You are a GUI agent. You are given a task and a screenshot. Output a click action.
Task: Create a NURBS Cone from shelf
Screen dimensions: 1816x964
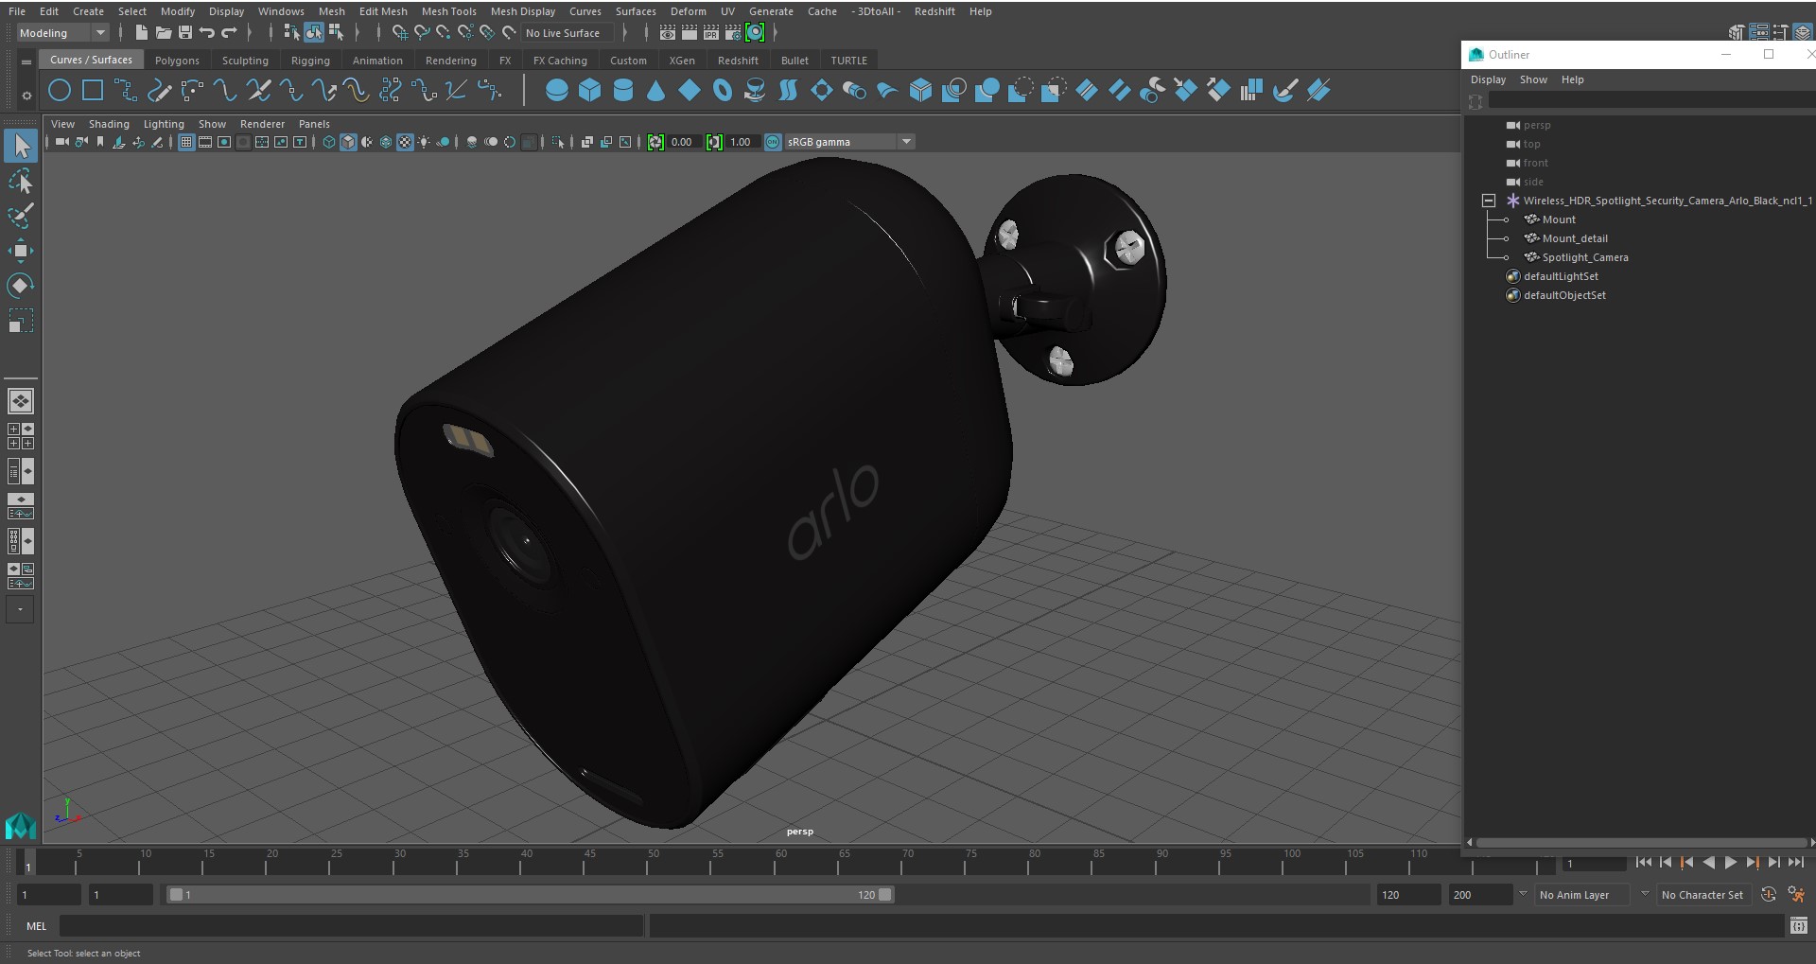click(x=655, y=91)
